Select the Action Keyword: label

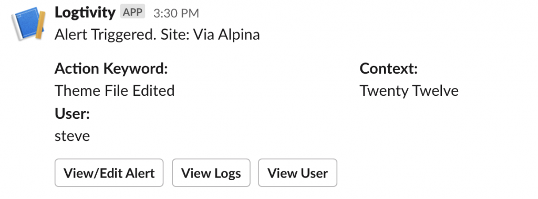(111, 69)
